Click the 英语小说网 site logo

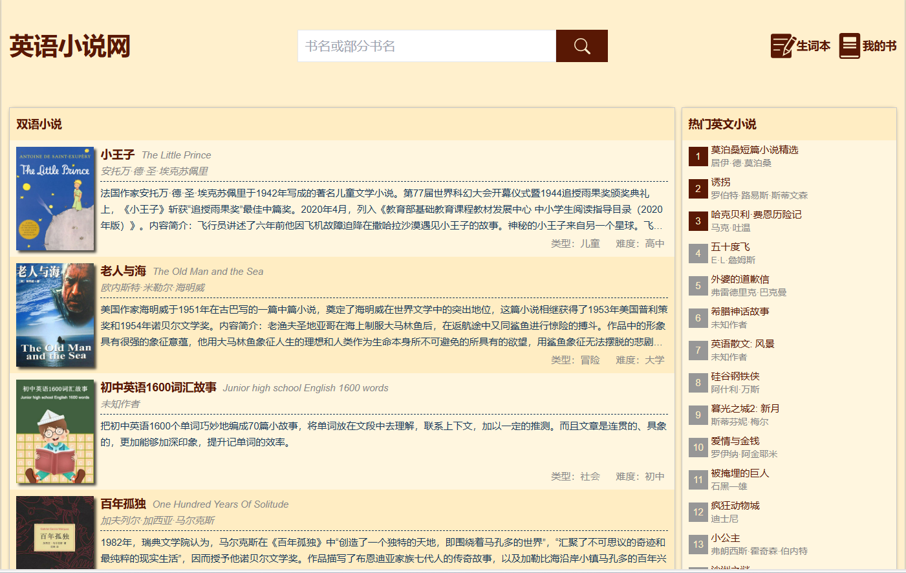(70, 47)
